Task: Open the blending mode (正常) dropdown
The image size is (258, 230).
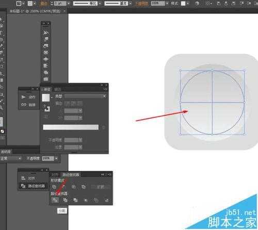Action: (x=11, y=158)
